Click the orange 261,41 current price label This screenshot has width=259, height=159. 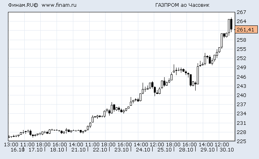click(246, 29)
